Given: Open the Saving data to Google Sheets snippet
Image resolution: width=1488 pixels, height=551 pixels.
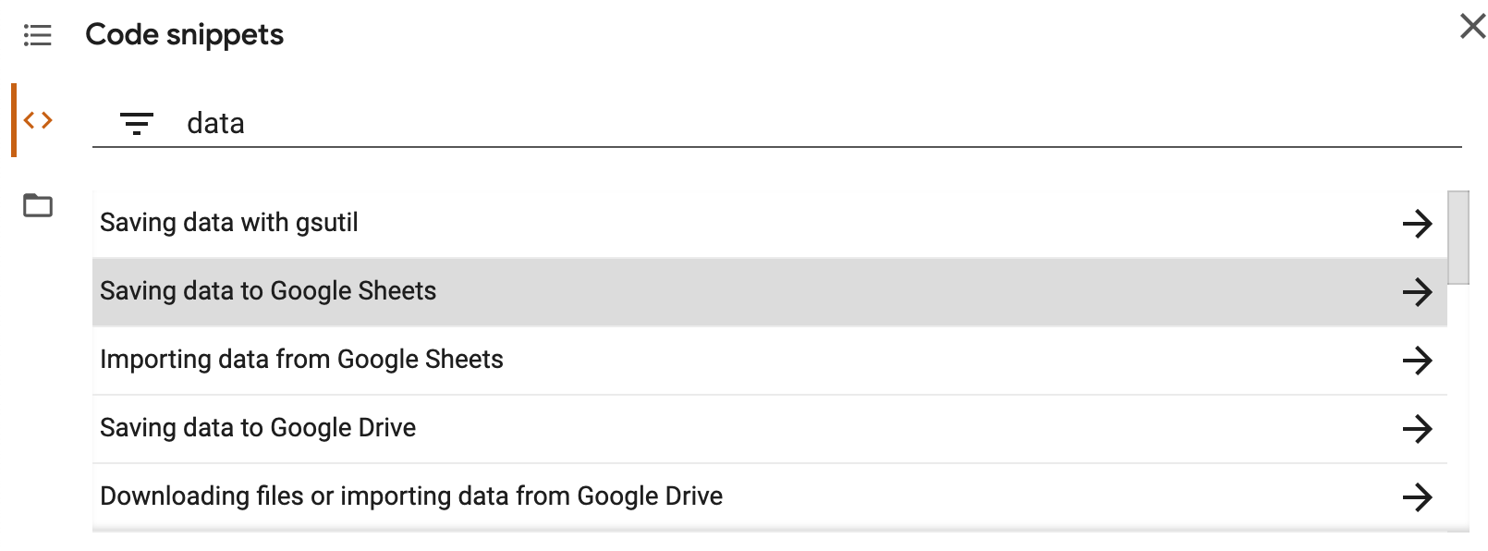Looking at the screenshot, I should tap(268, 290).
